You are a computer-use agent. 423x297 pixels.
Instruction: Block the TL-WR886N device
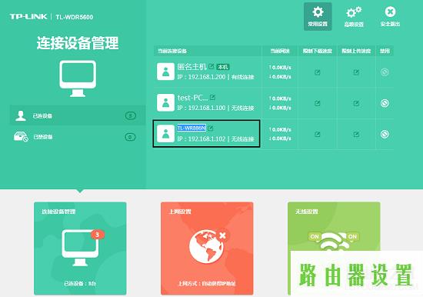pos(385,134)
